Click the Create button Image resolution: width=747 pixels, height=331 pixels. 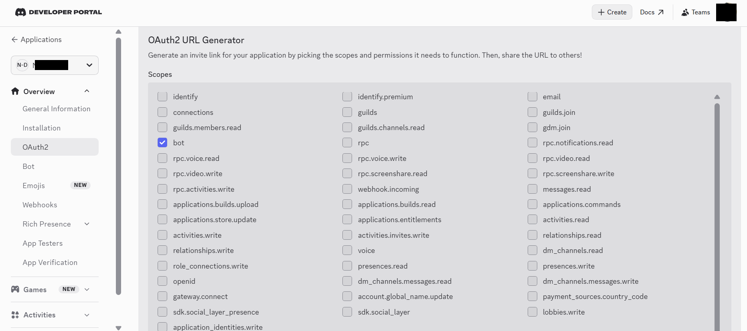[612, 12]
